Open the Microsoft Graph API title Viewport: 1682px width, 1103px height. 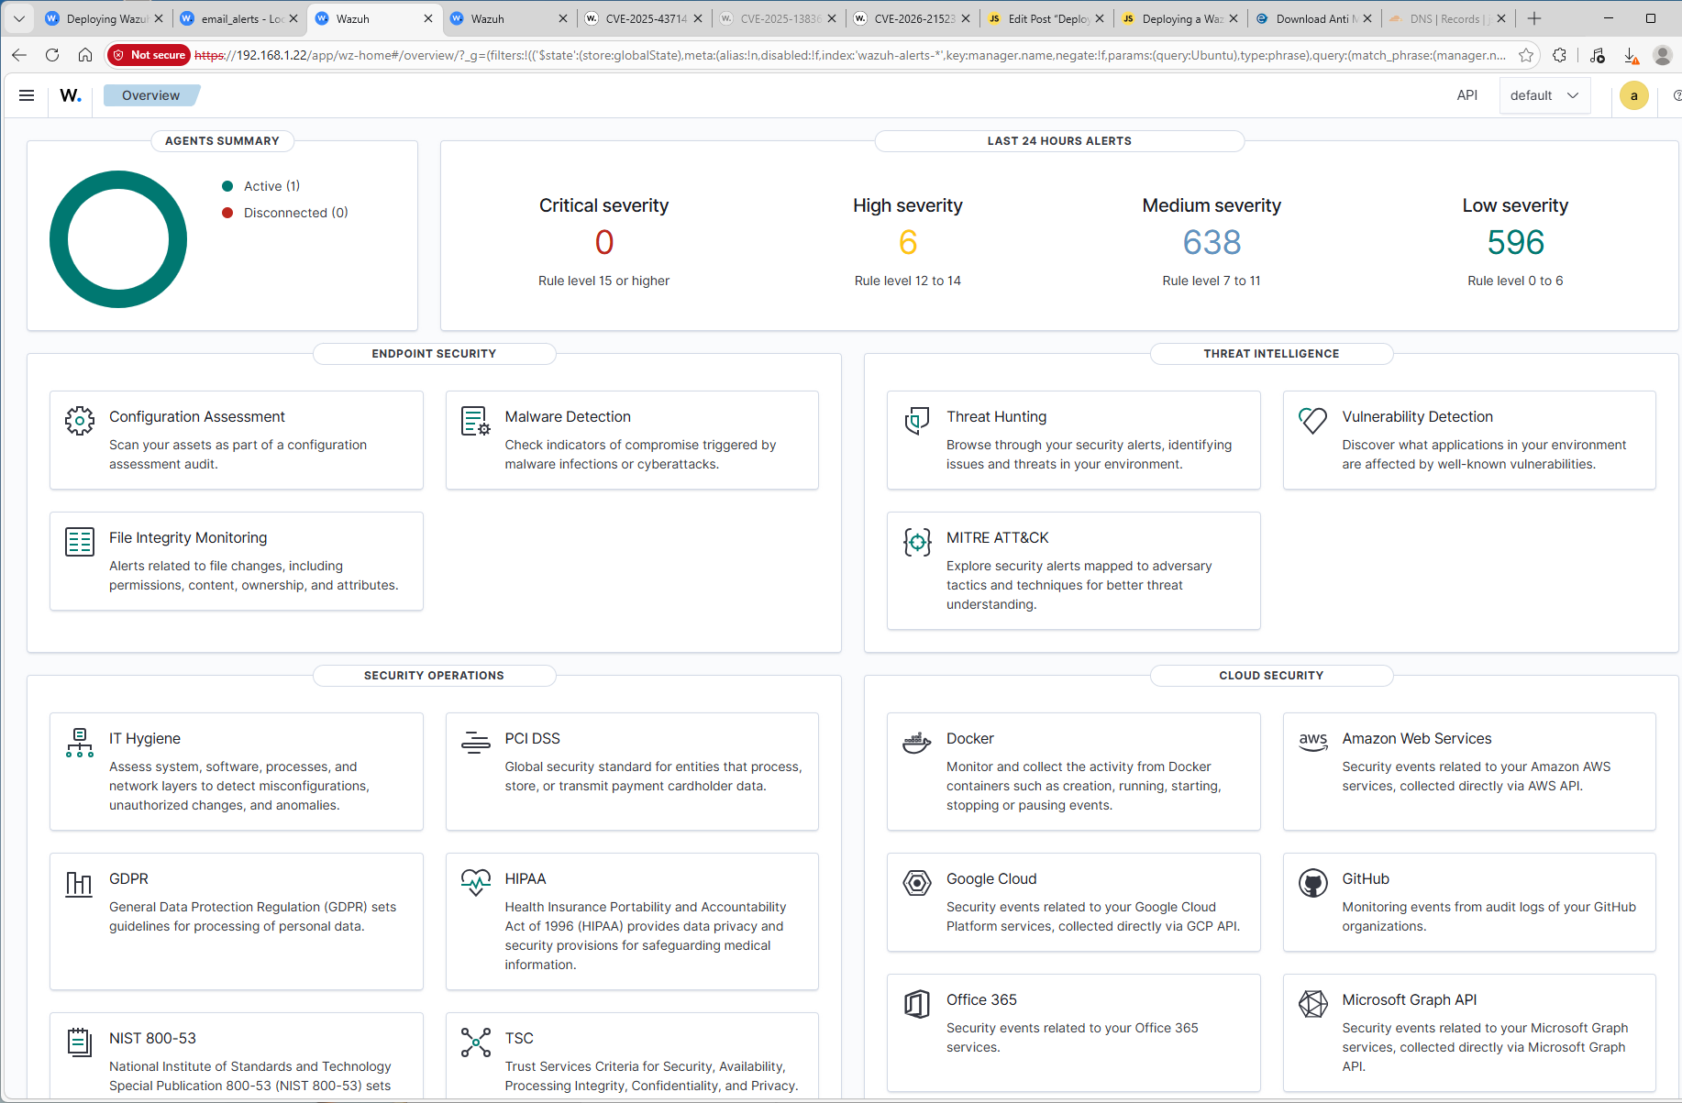1409,1000
